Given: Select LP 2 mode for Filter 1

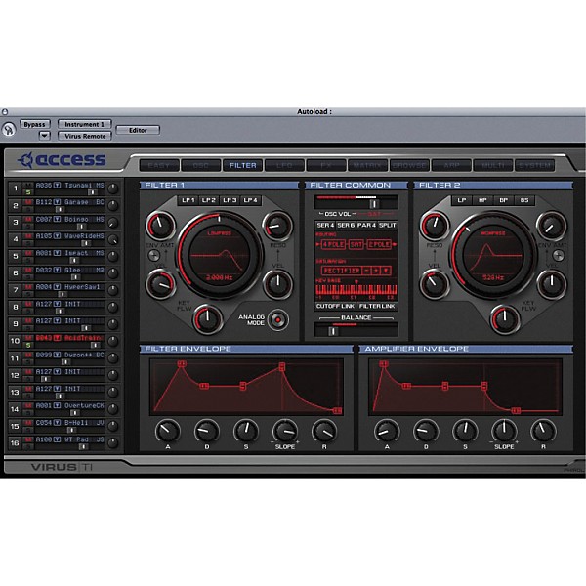Looking at the screenshot, I should coord(209,200).
